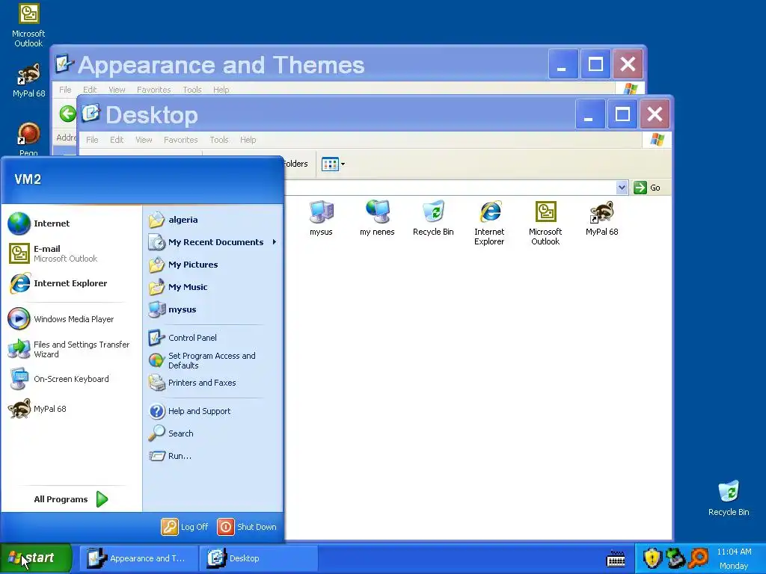766x574 pixels.
Task: Open Help menu in Appearance and Themes window
Action: pos(221,90)
